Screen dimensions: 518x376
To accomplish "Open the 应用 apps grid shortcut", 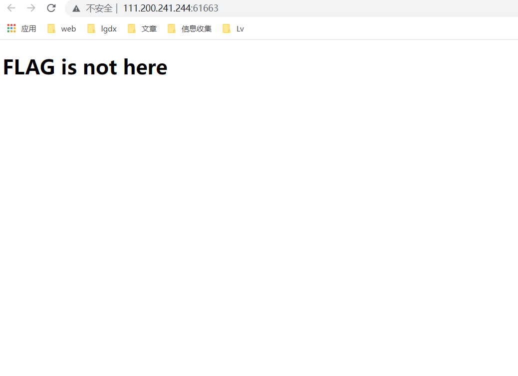I will click(x=22, y=29).
